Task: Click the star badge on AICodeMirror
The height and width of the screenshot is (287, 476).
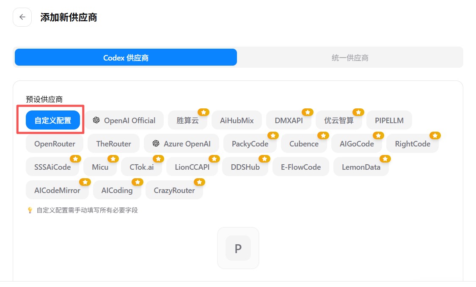Action: coord(85,182)
